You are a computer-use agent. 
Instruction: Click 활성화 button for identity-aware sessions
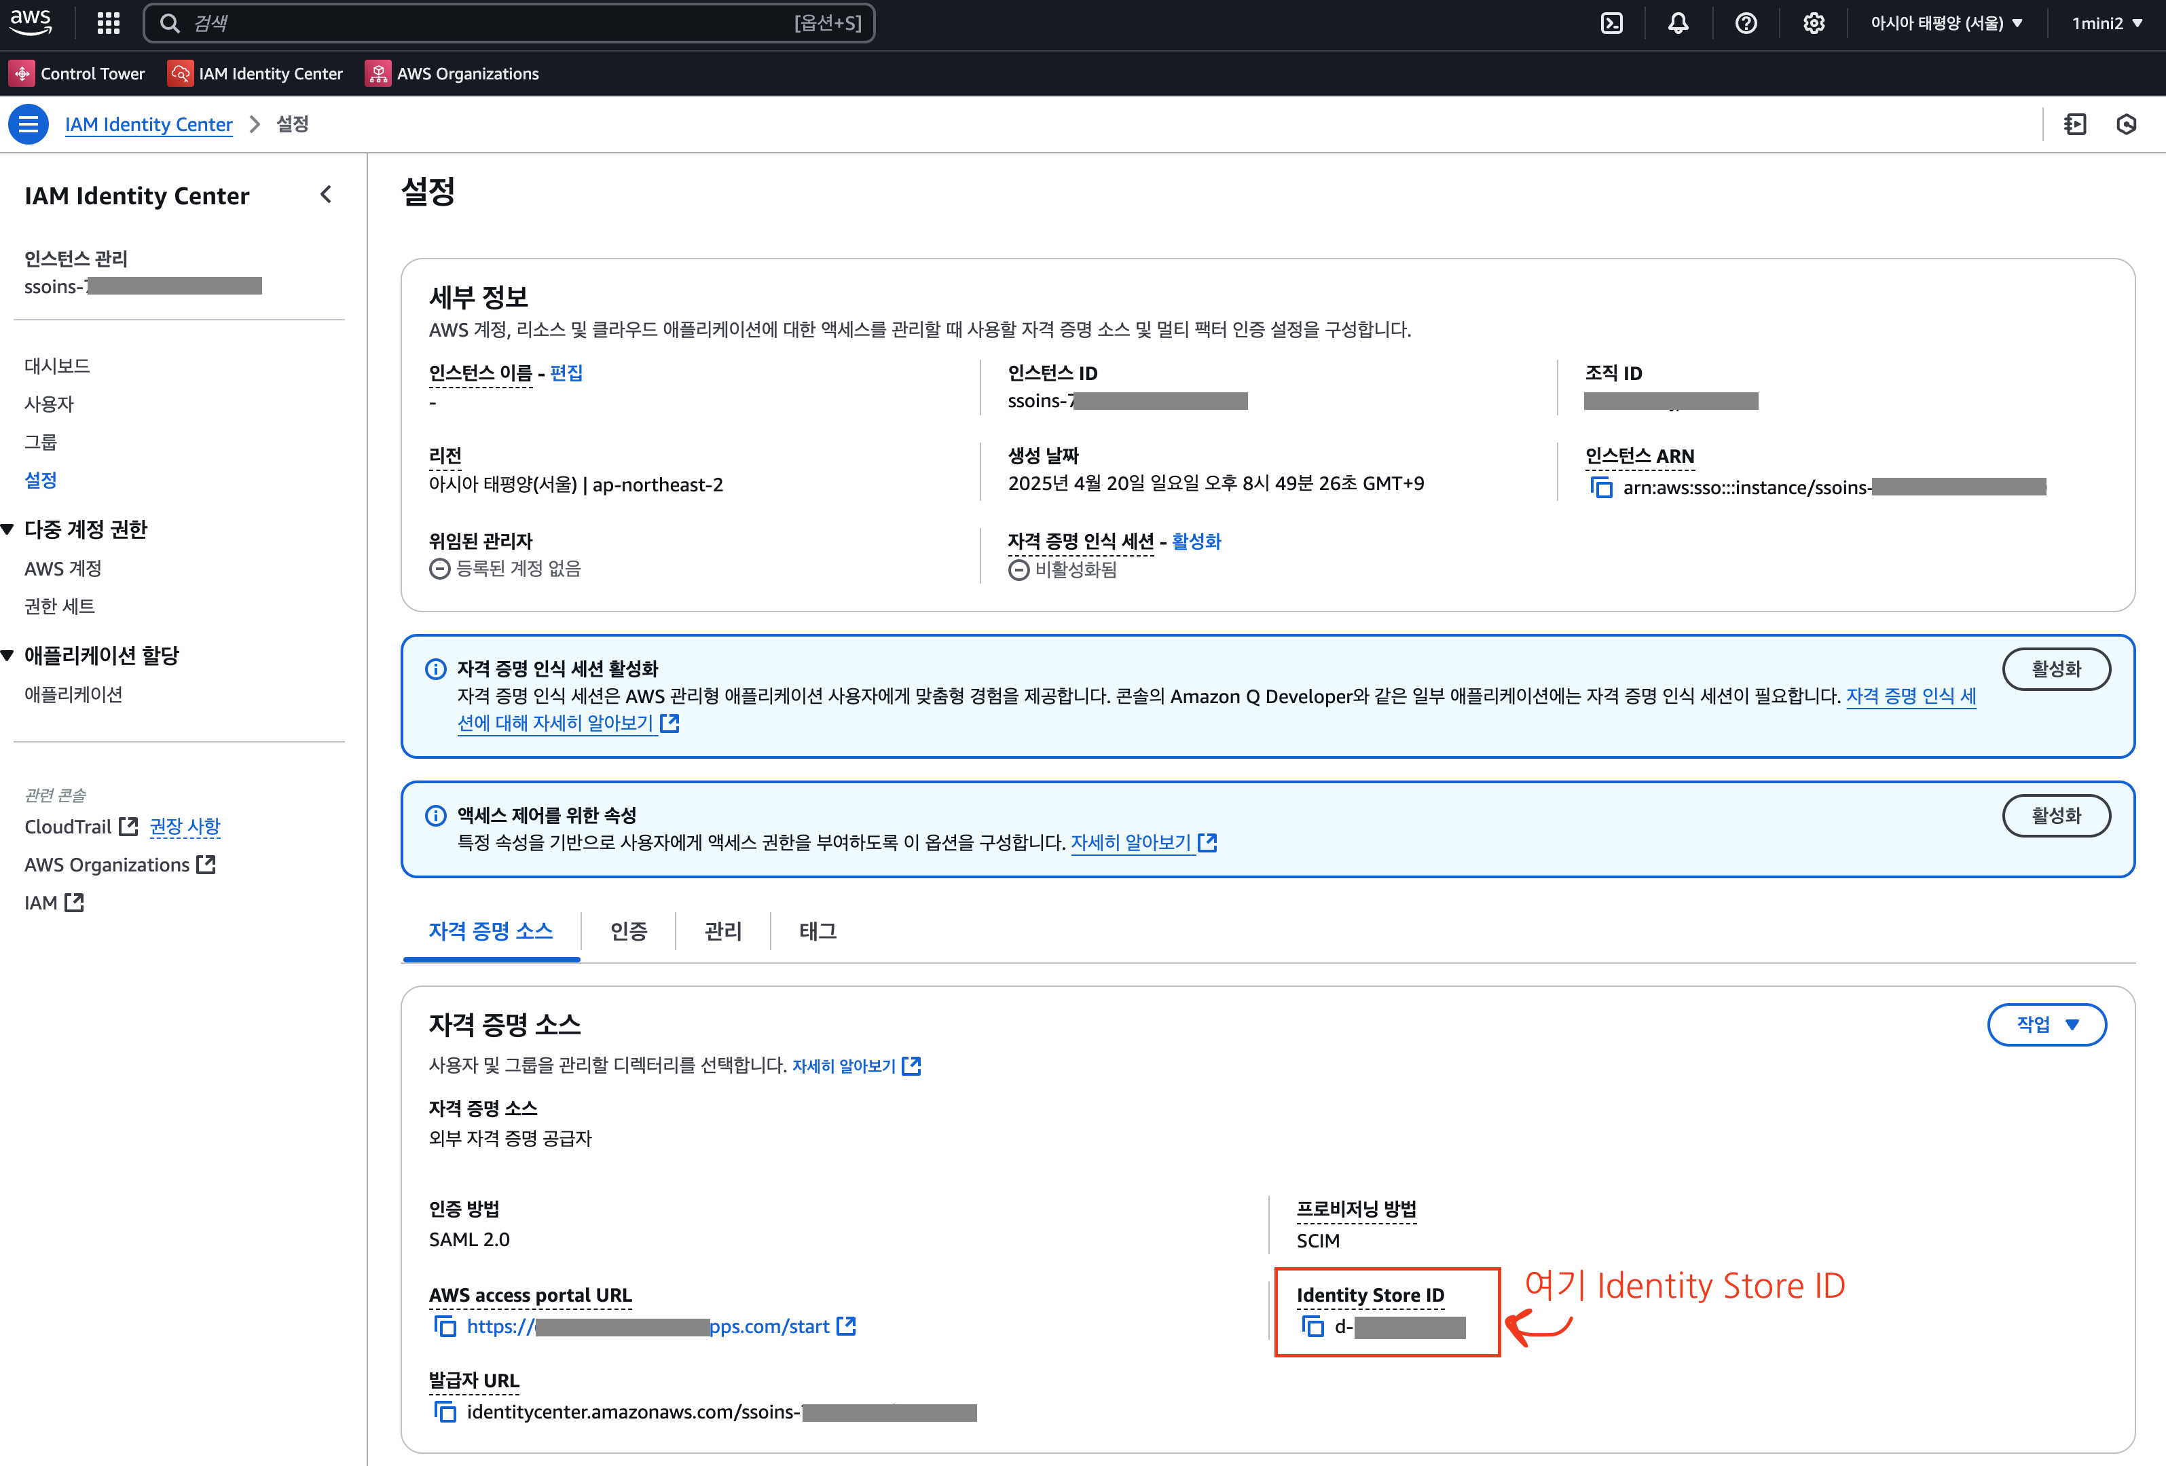pyautogui.click(x=2055, y=669)
